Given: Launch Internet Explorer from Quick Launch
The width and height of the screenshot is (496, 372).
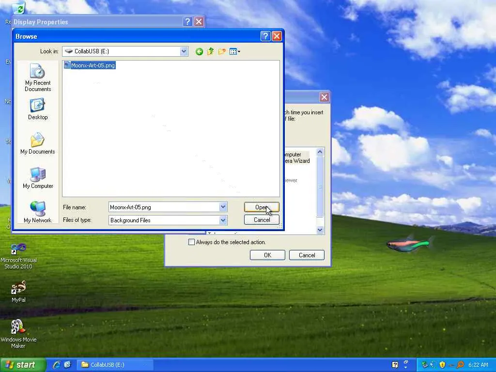Looking at the screenshot, I should pos(57,365).
